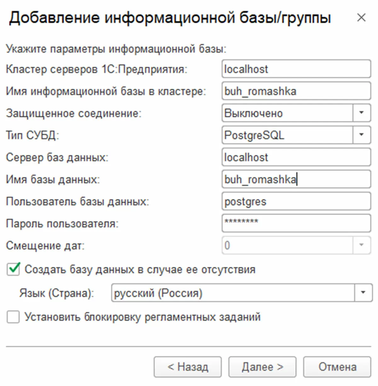Click the PostgreSQL DBMS type combo box
Screen dimensions: 378x386
[287, 135]
